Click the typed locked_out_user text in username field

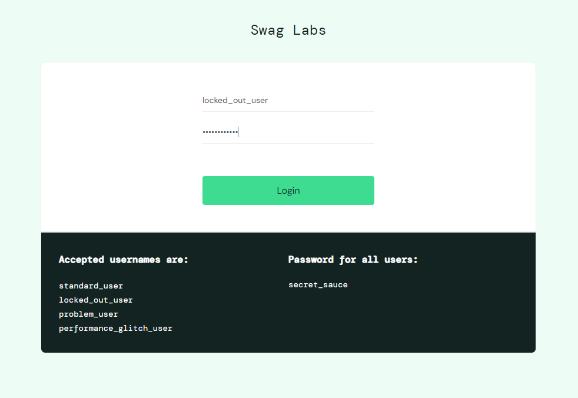235,100
